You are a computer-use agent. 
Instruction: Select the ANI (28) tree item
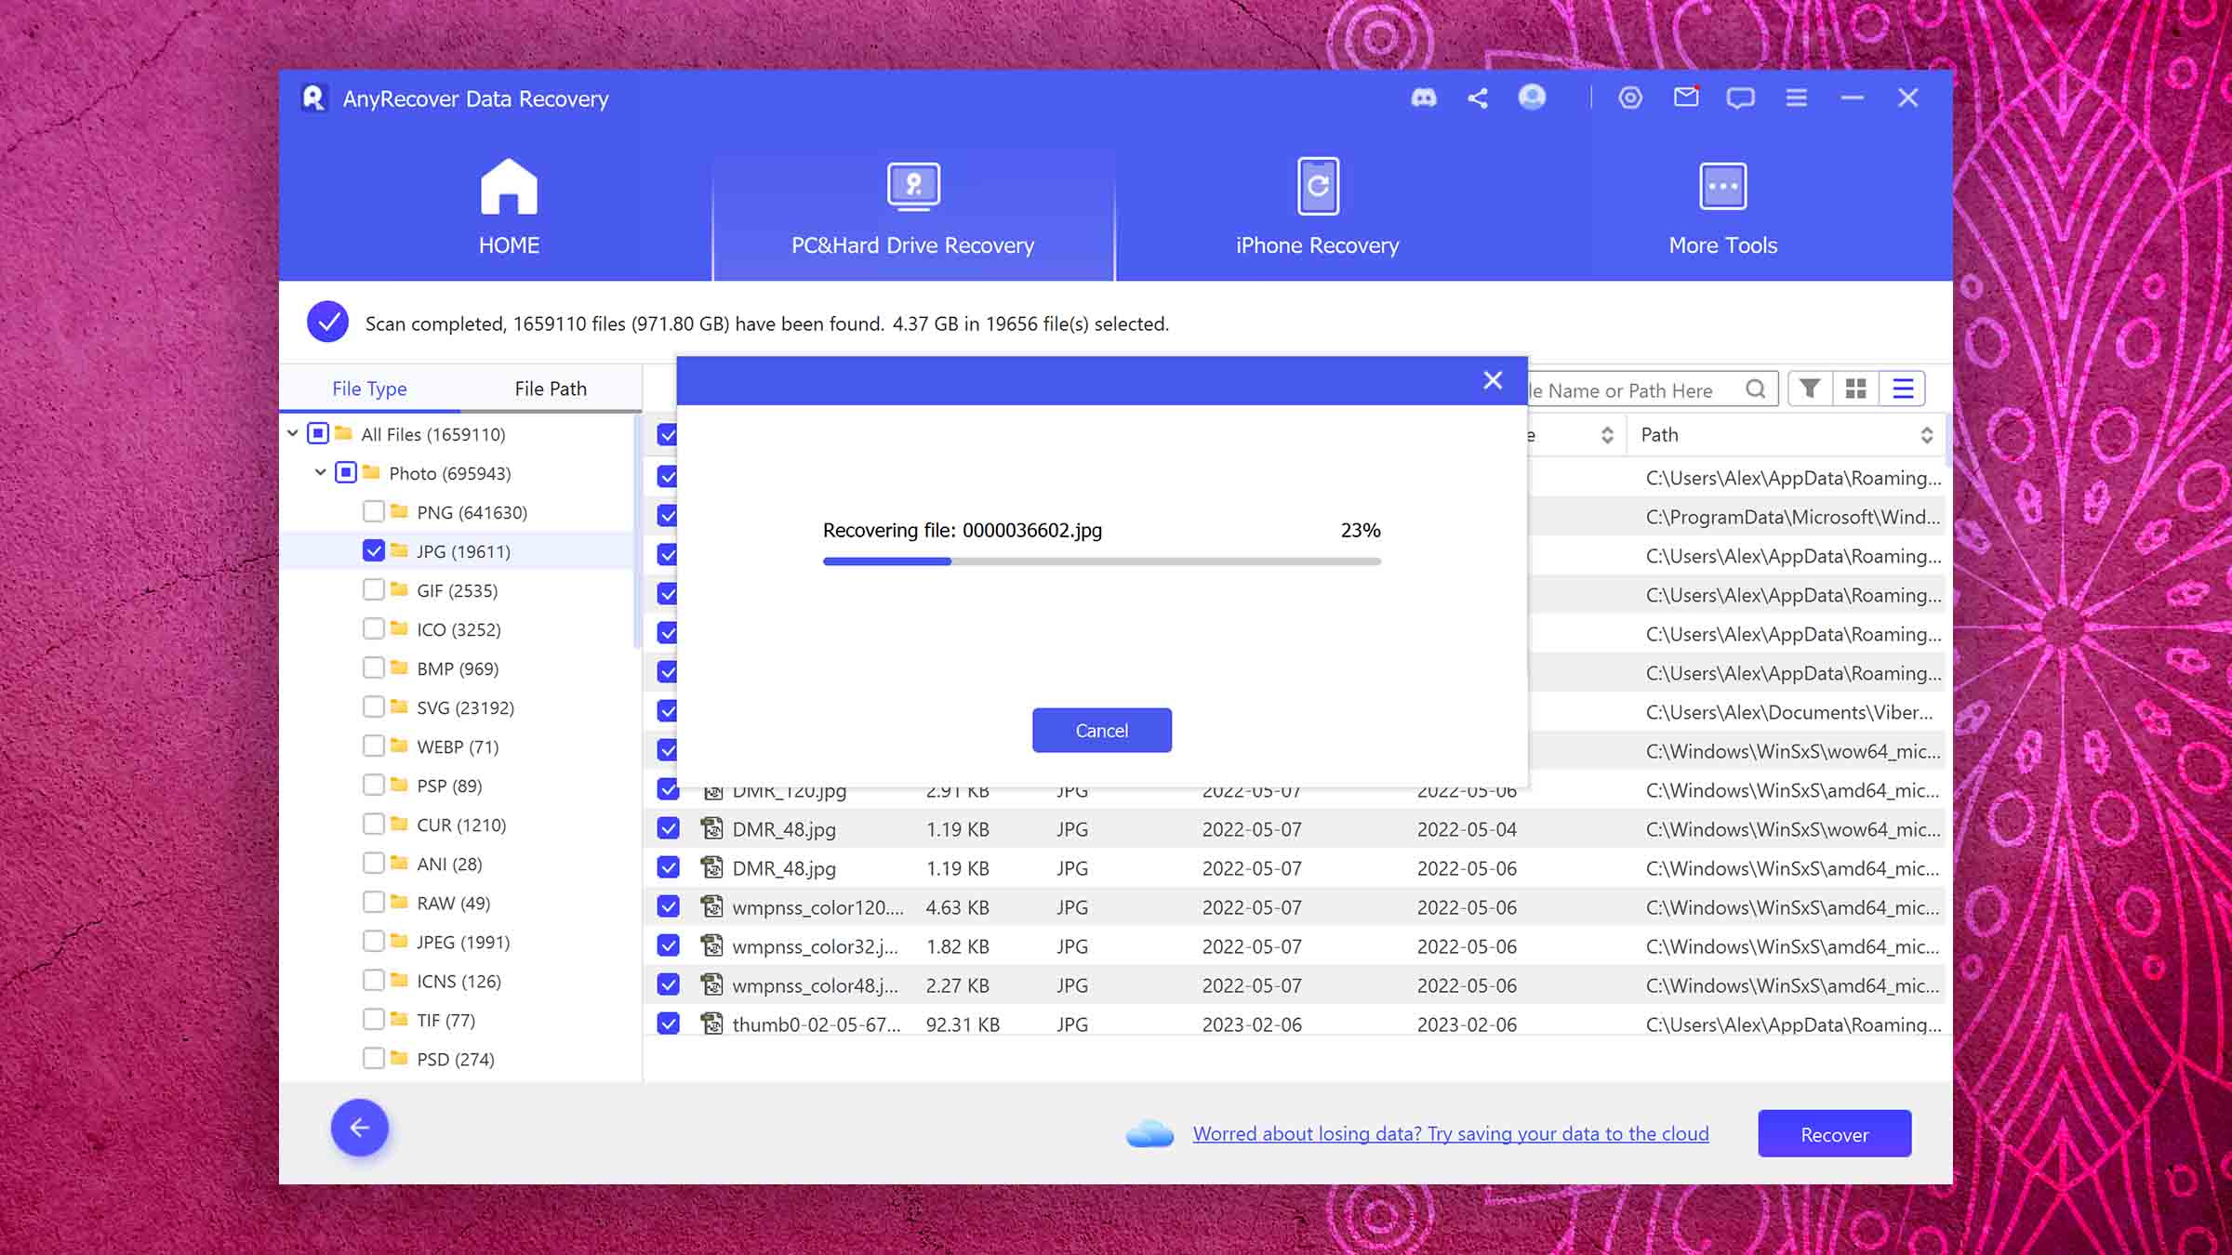449,864
